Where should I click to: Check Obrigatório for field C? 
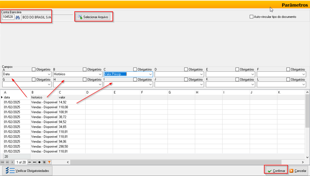(x=135, y=69)
